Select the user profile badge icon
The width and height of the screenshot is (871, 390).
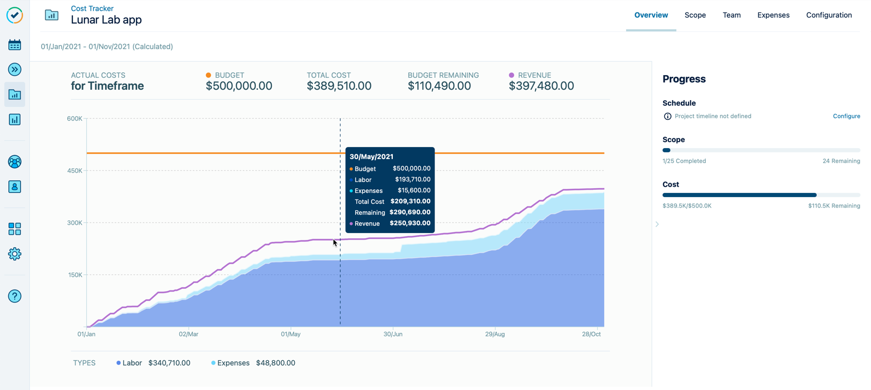point(15,187)
